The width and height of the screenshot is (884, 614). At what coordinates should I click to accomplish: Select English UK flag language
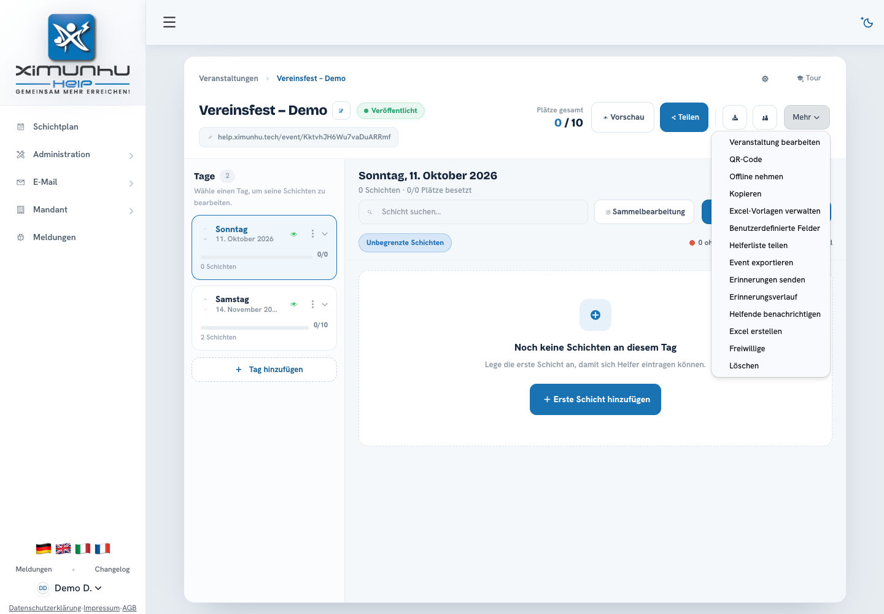pos(63,548)
